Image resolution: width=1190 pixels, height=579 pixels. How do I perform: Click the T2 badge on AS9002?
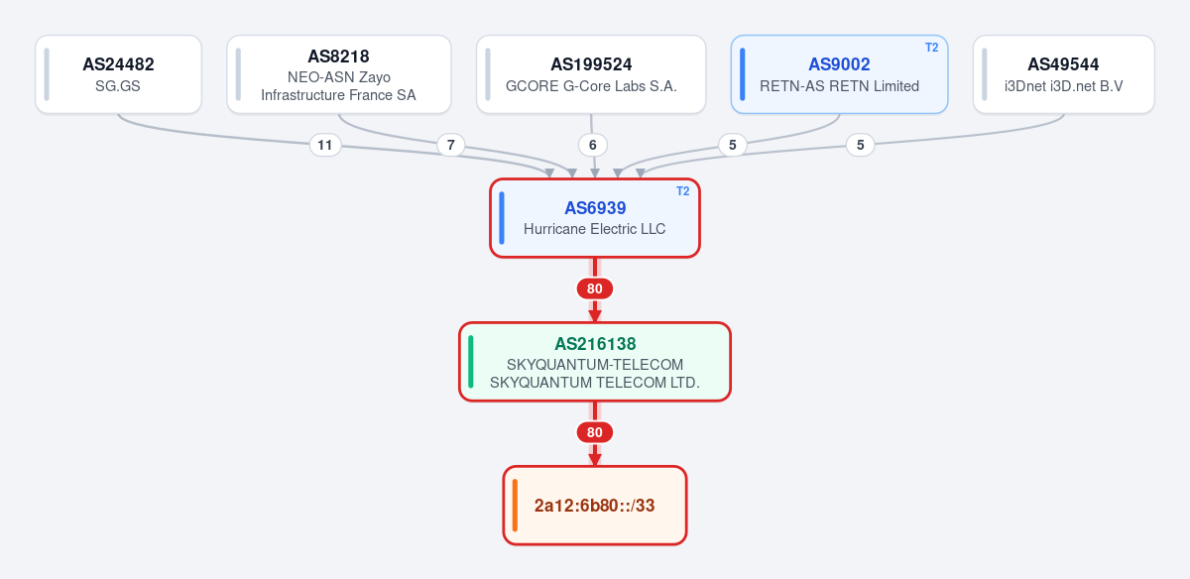point(931,48)
